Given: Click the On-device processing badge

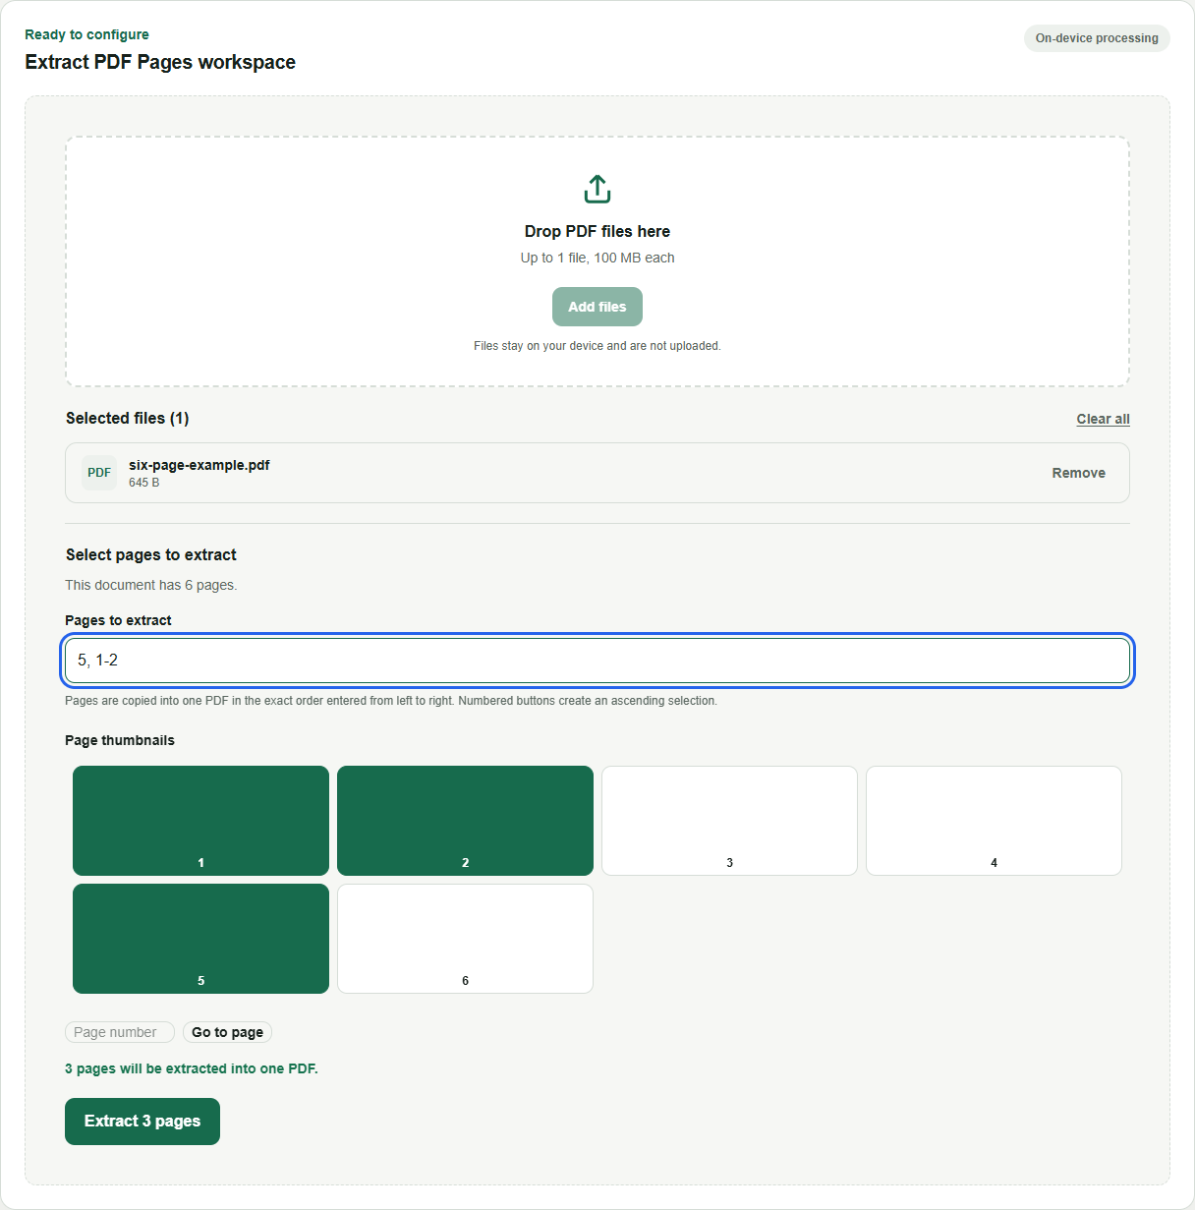Looking at the screenshot, I should 1097,38.
